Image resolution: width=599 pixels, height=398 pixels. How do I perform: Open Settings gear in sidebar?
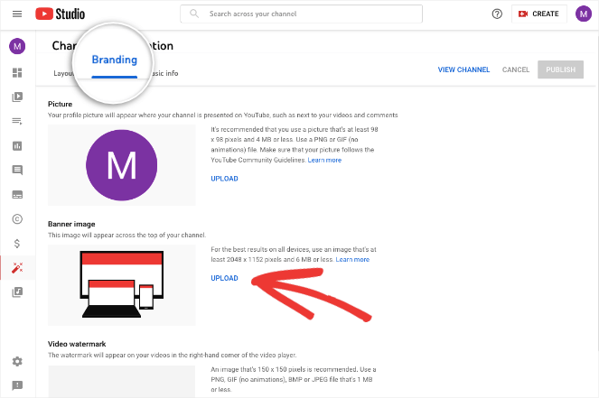point(16,361)
